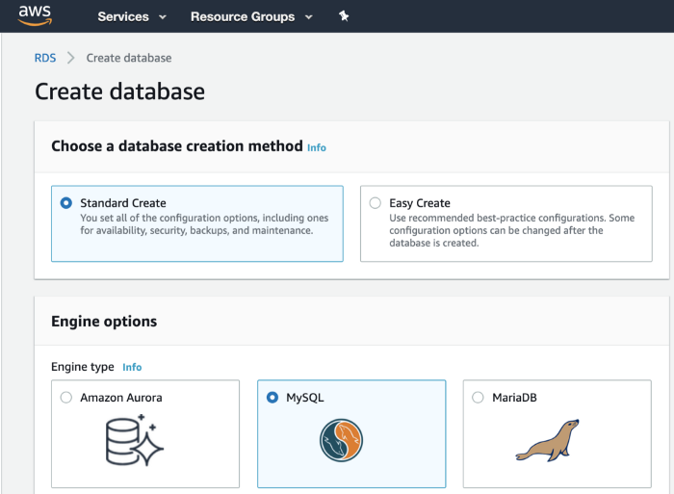Click the Amazon Aurora database icon
Viewport: 674px width, 494px height.
pyautogui.click(x=135, y=441)
